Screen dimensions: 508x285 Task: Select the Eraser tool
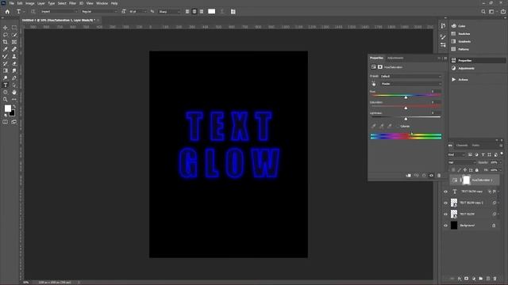point(14,63)
